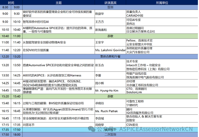
Task: Click the 主题 column header
Action: 58,3
